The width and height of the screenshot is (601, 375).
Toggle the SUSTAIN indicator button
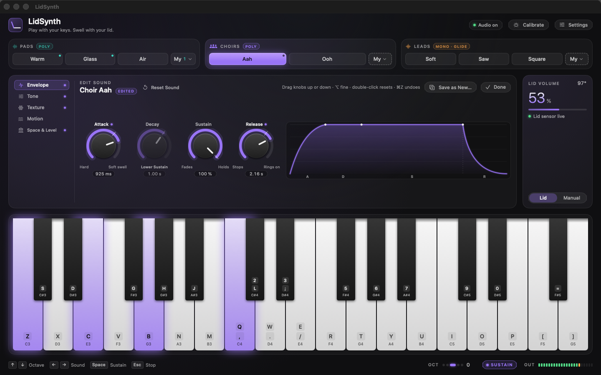tap(500, 365)
